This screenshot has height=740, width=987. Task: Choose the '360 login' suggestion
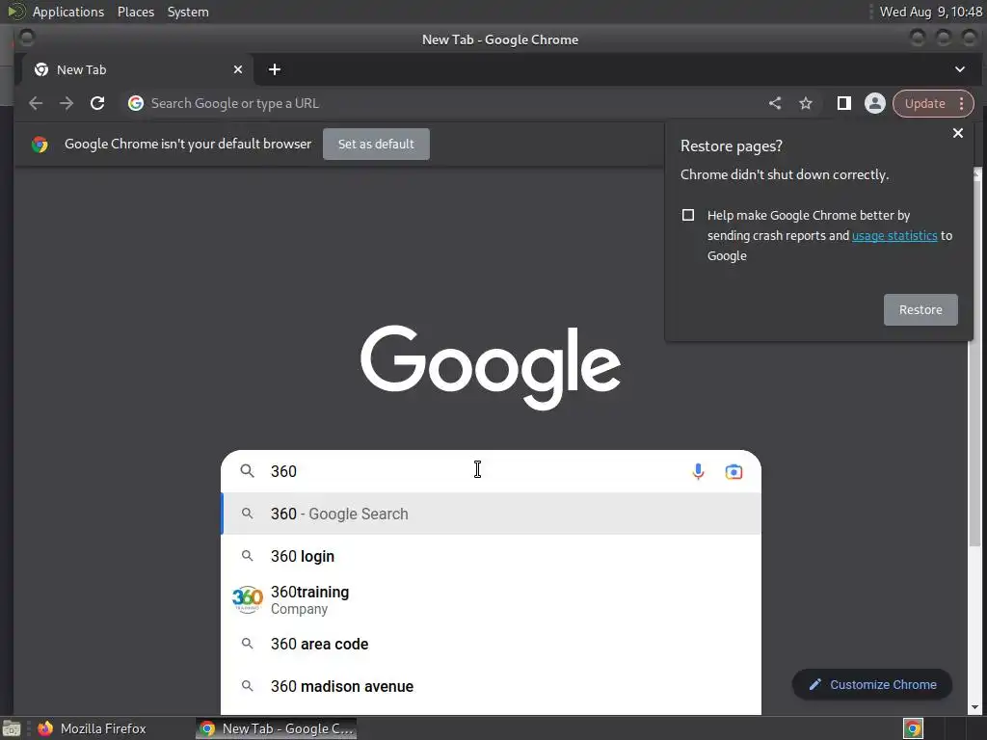tap(491, 556)
